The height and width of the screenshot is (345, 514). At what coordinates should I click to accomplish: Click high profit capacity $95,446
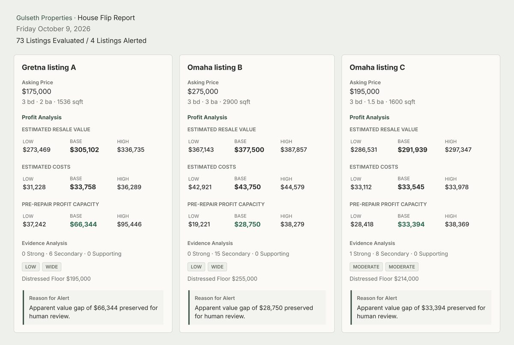129,224
